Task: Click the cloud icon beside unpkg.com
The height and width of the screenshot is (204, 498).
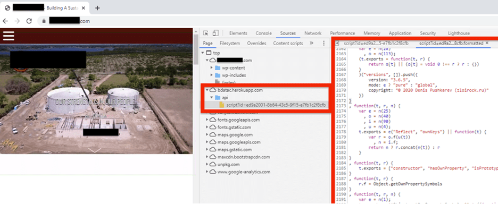Action: [x=213, y=164]
